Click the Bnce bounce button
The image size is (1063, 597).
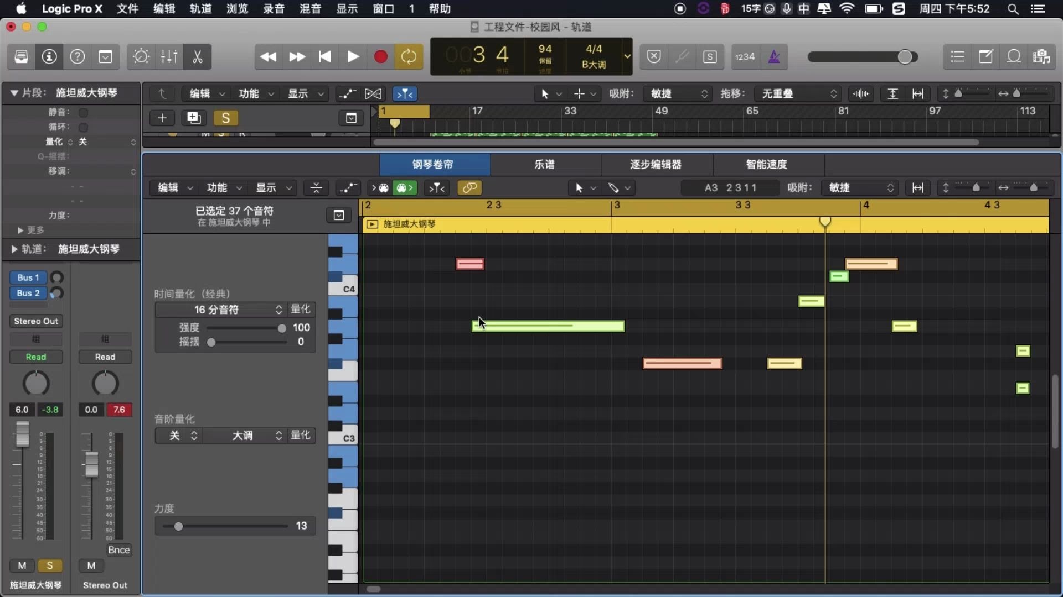tap(118, 549)
